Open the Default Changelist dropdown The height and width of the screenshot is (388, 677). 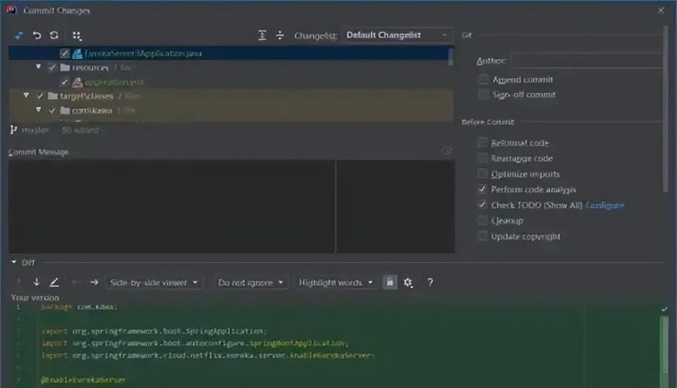click(x=397, y=35)
